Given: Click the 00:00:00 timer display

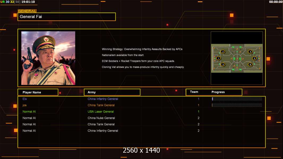Looking at the screenshot, I should tap(276, 2).
